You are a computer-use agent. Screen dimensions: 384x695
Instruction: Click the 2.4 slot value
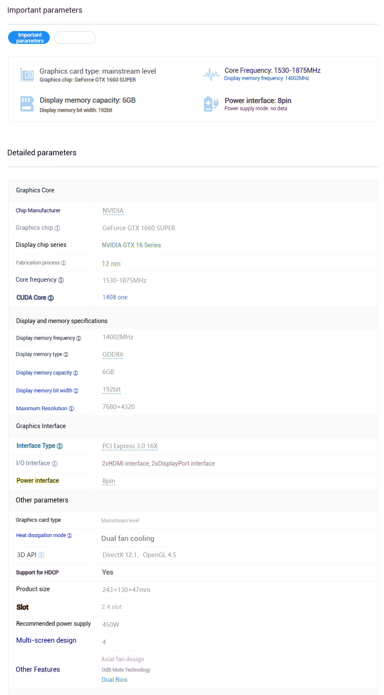pos(111,607)
